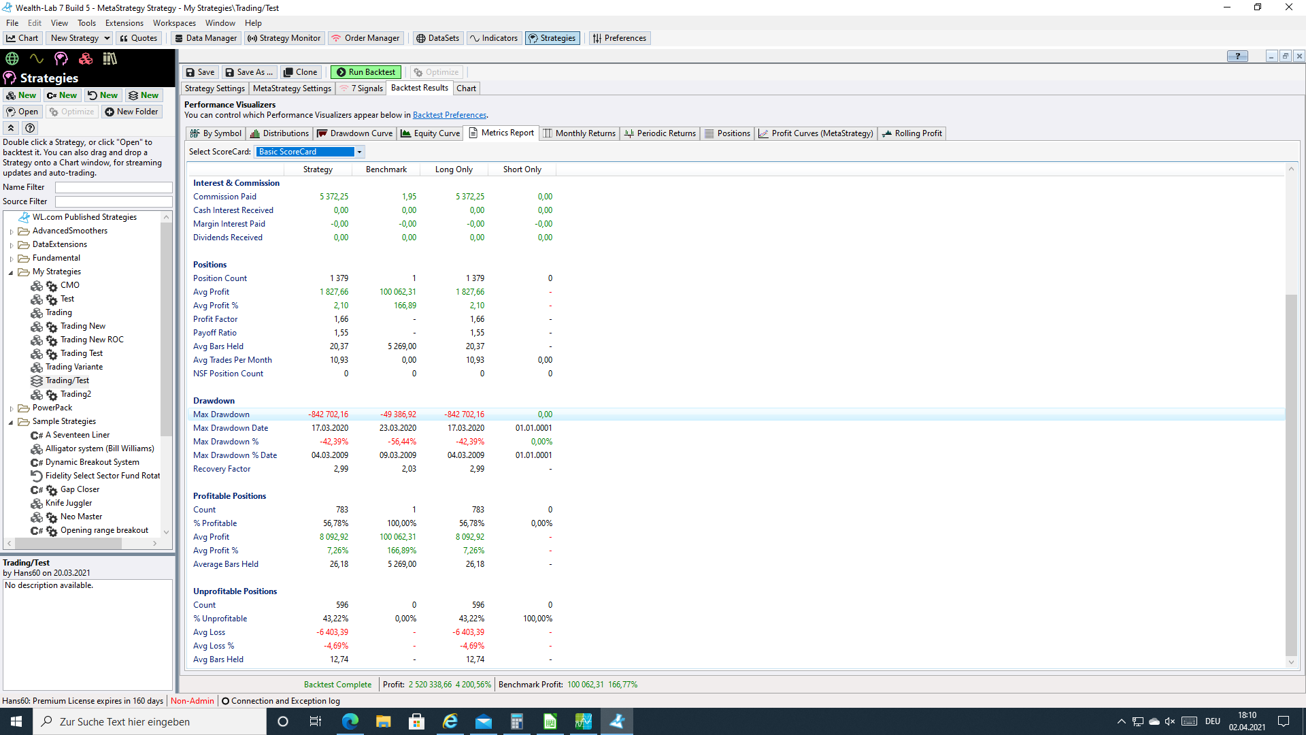Viewport: 1306px width, 735px height.
Task: Click the Source Filter input field
Action: coord(114,201)
